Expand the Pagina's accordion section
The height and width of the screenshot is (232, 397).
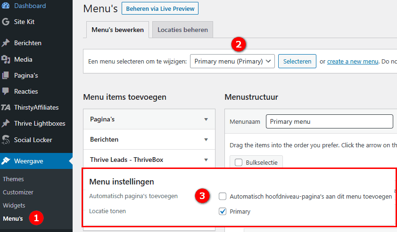pyautogui.click(x=149, y=119)
